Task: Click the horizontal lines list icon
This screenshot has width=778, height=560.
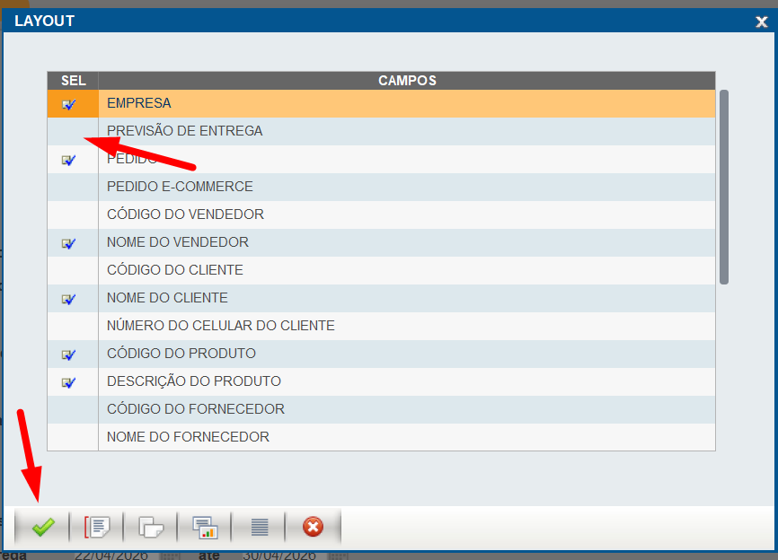Action: click(259, 527)
